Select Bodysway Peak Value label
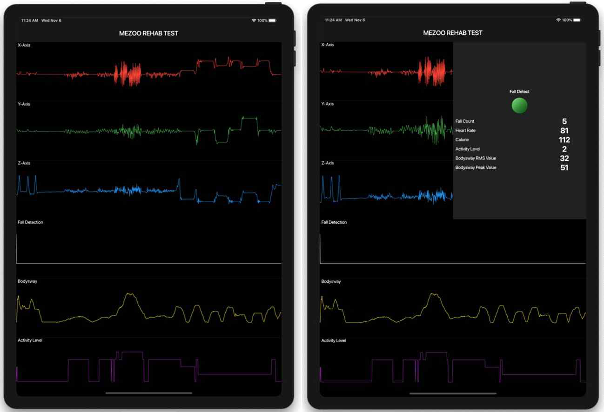This screenshot has height=412, width=604. click(476, 167)
